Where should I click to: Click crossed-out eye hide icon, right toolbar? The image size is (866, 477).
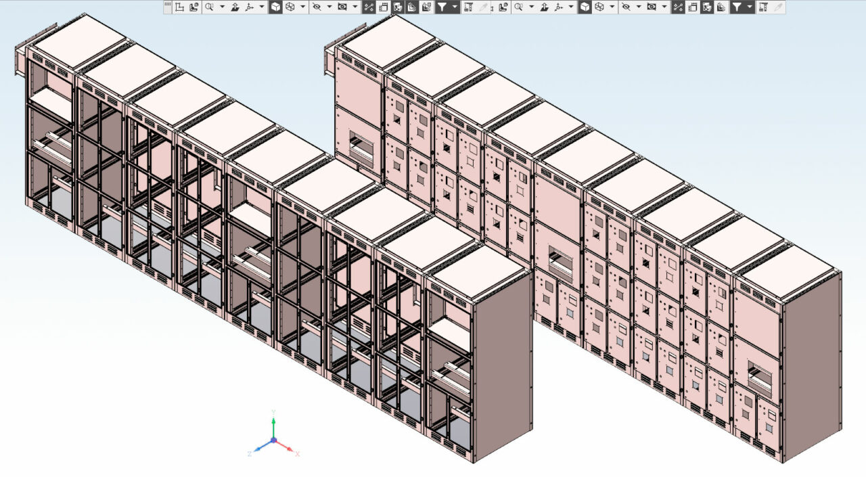625,7
